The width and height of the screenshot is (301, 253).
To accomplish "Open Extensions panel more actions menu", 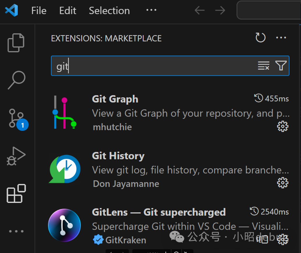I will tap(281, 38).
